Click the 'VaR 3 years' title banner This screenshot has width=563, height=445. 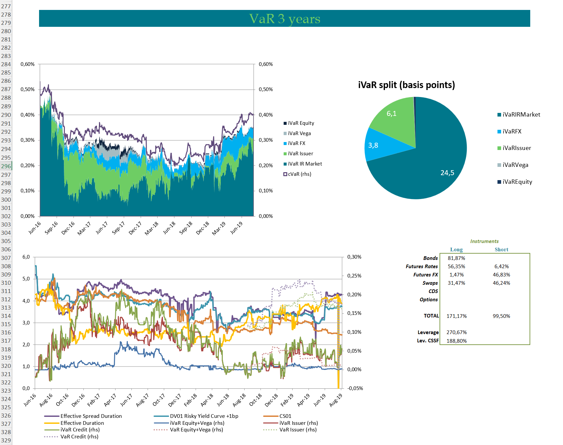[x=284, y=19]
